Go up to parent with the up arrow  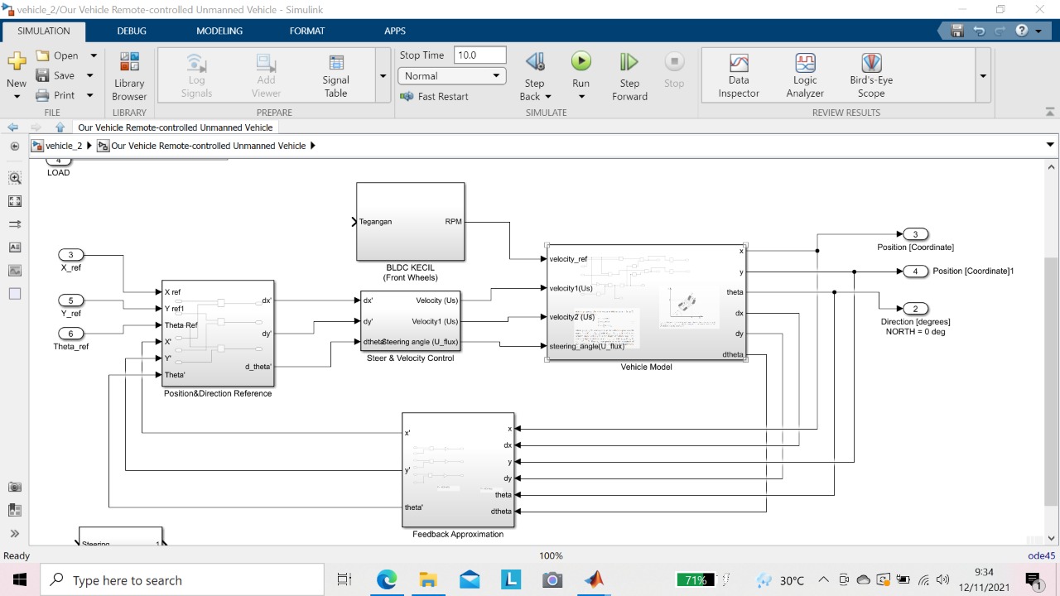pyautogui.click(x=60, y=127)
